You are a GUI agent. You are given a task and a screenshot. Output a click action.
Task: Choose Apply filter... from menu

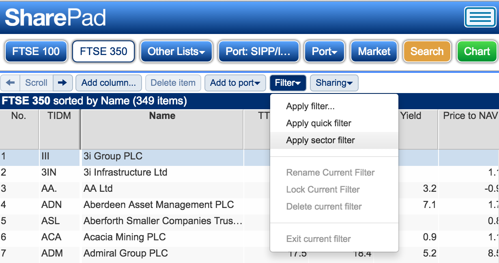click(x=334, y=106)
